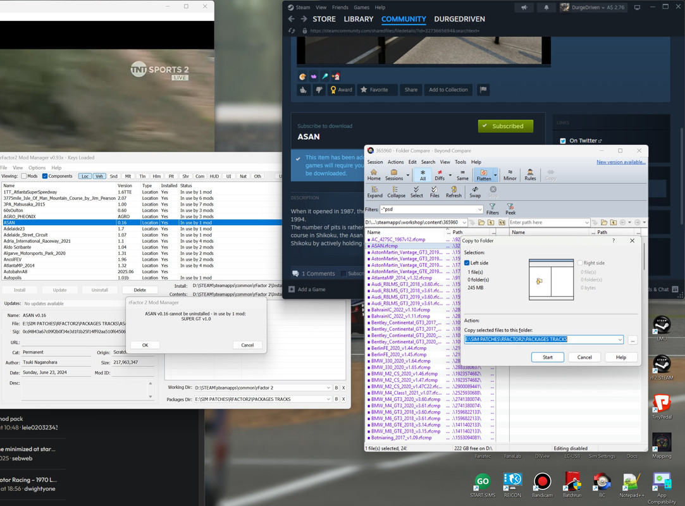Viewport: 685px width, 506px height.
Task: Expand the left folder path dropdown in Beyond Compare
Action: [464, 223]
